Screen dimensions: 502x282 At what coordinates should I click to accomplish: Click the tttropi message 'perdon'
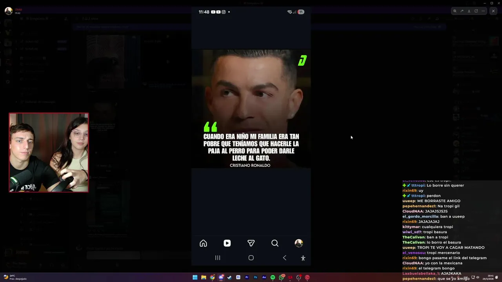click(x=433, y=195)
